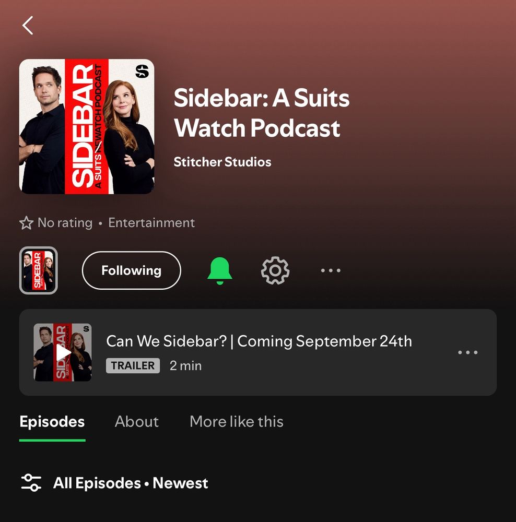Select the Episodes tab
Viewport: 516px width, 522px height.
click(x=52, y=421)
